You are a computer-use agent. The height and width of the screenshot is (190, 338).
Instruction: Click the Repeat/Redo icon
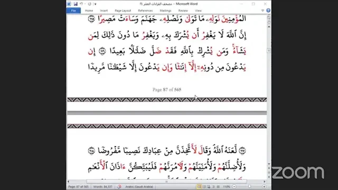(x=90, y=4)
